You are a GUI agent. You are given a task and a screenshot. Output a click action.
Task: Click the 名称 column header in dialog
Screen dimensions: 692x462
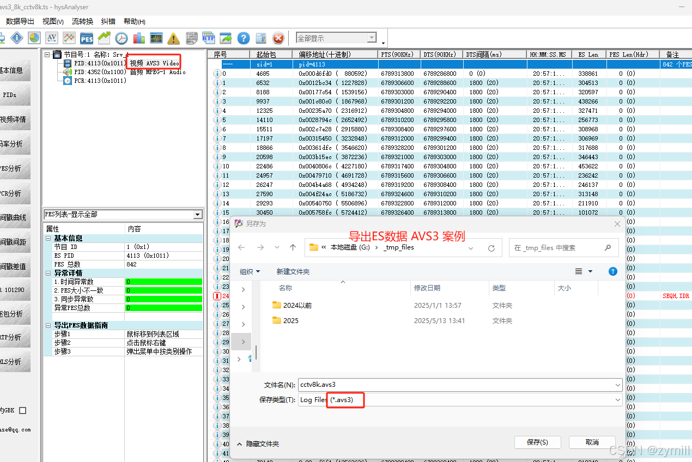(x=336, y=288)
